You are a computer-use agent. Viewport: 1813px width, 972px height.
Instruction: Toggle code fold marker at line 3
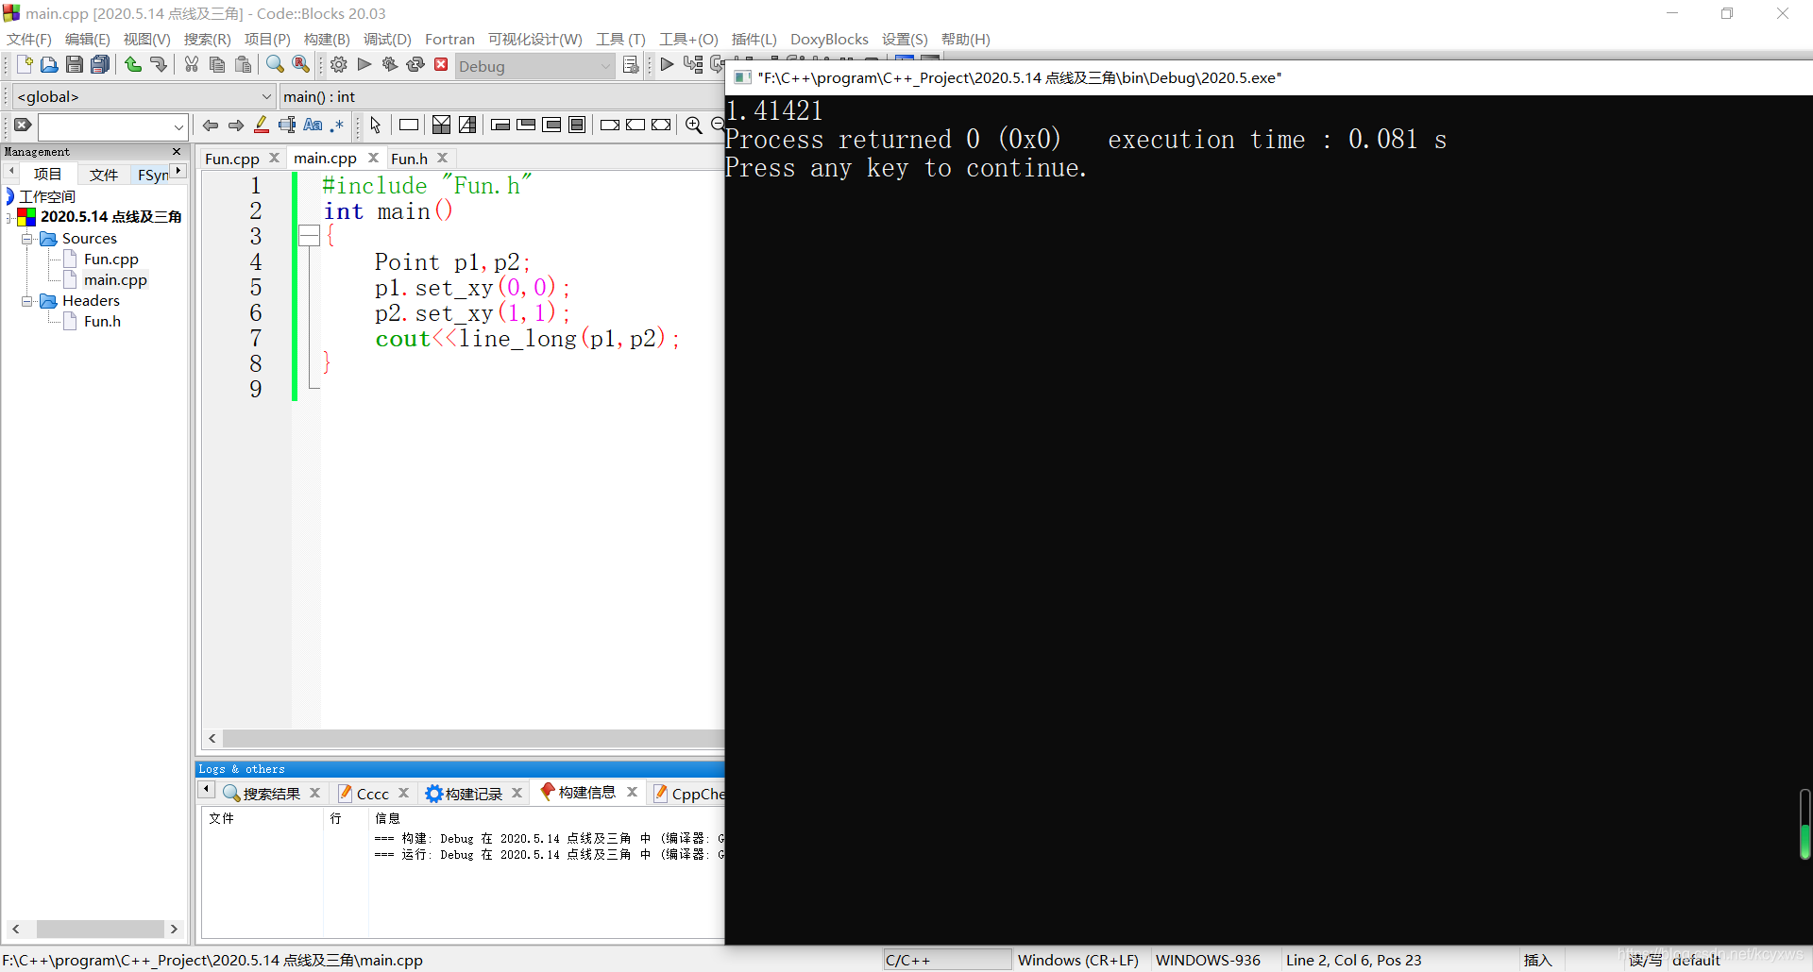point(309,236)
